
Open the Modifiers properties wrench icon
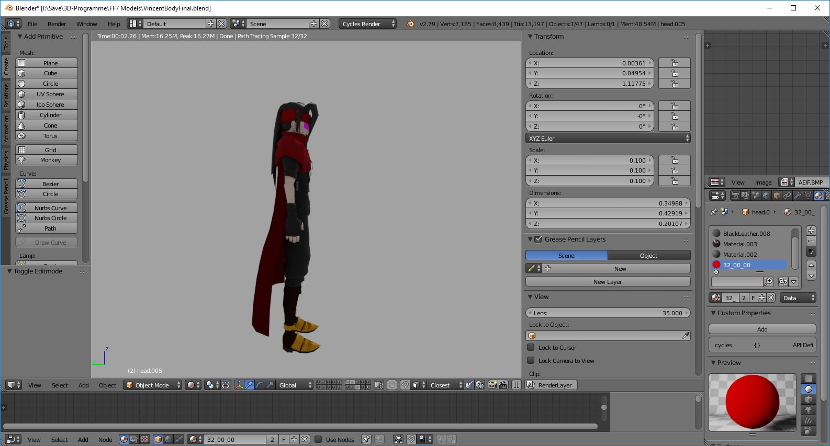click(798, 196)
